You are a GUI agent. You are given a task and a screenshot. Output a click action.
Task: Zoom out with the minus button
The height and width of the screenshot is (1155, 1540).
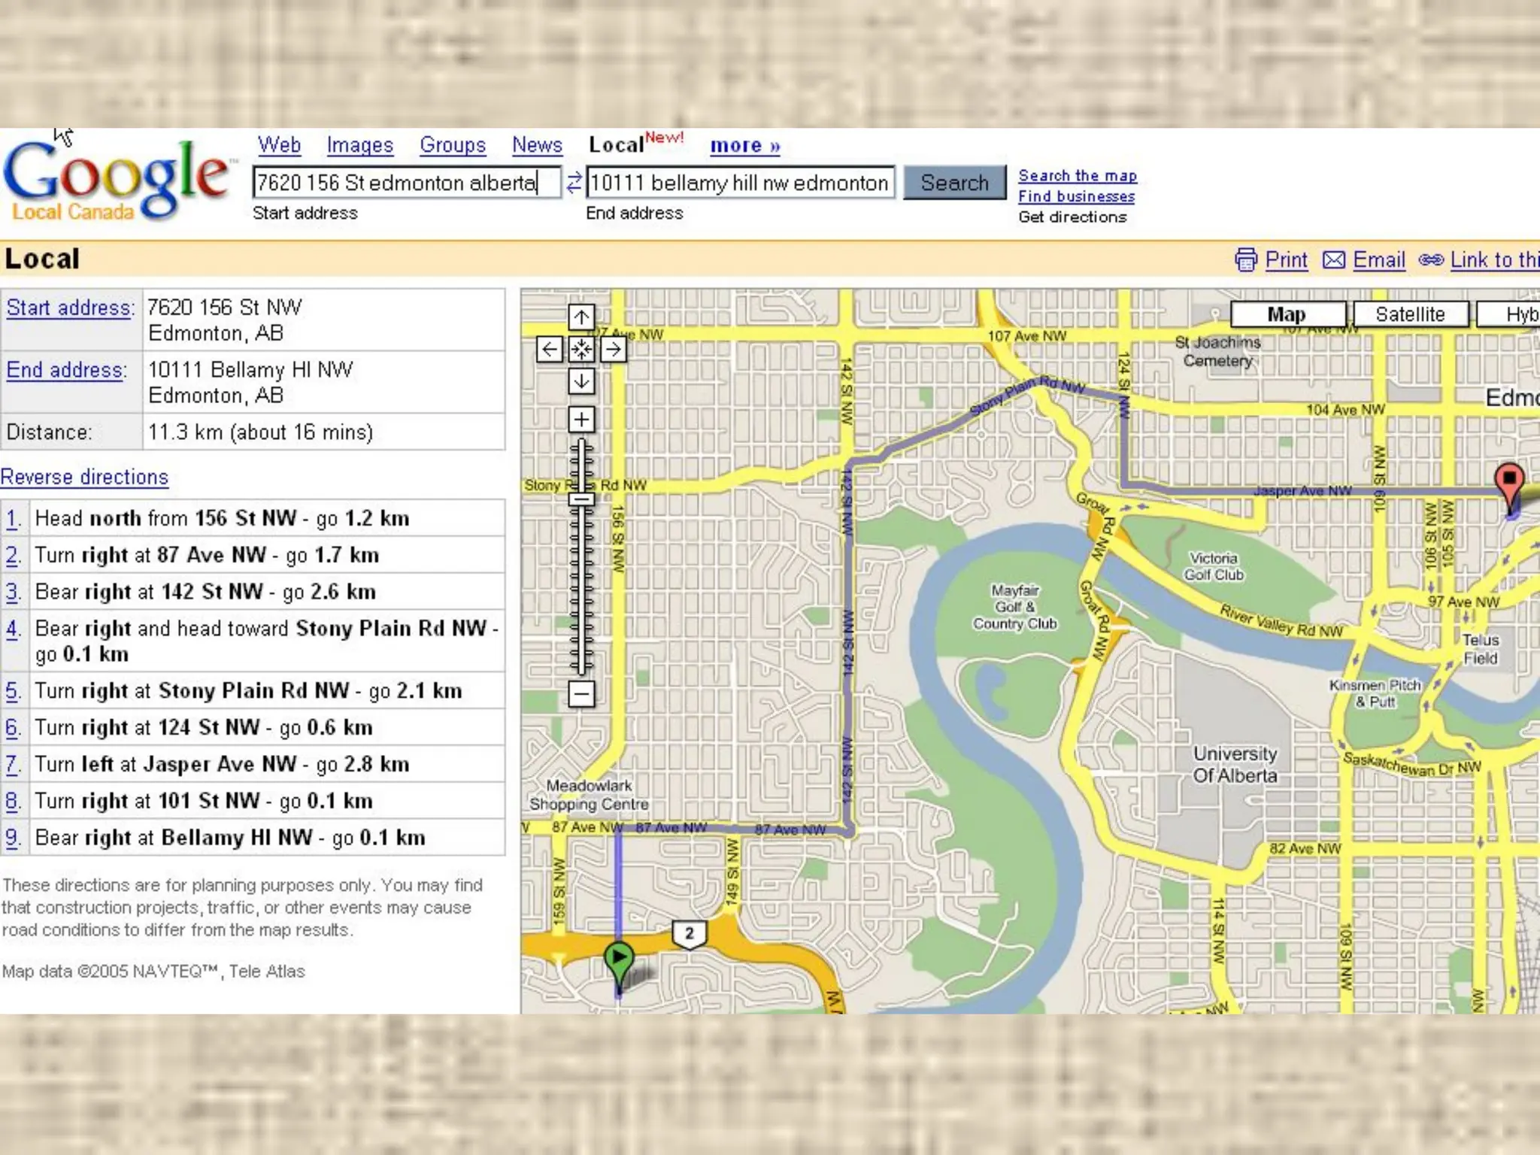(581, 693)
